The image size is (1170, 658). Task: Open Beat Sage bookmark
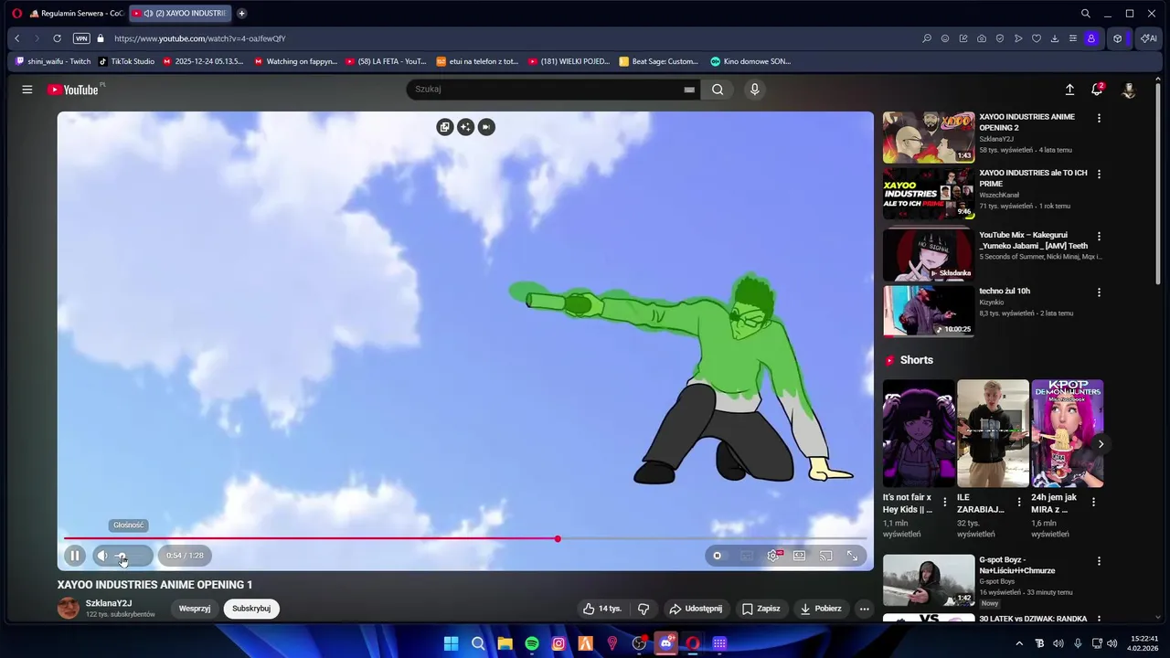658,61
